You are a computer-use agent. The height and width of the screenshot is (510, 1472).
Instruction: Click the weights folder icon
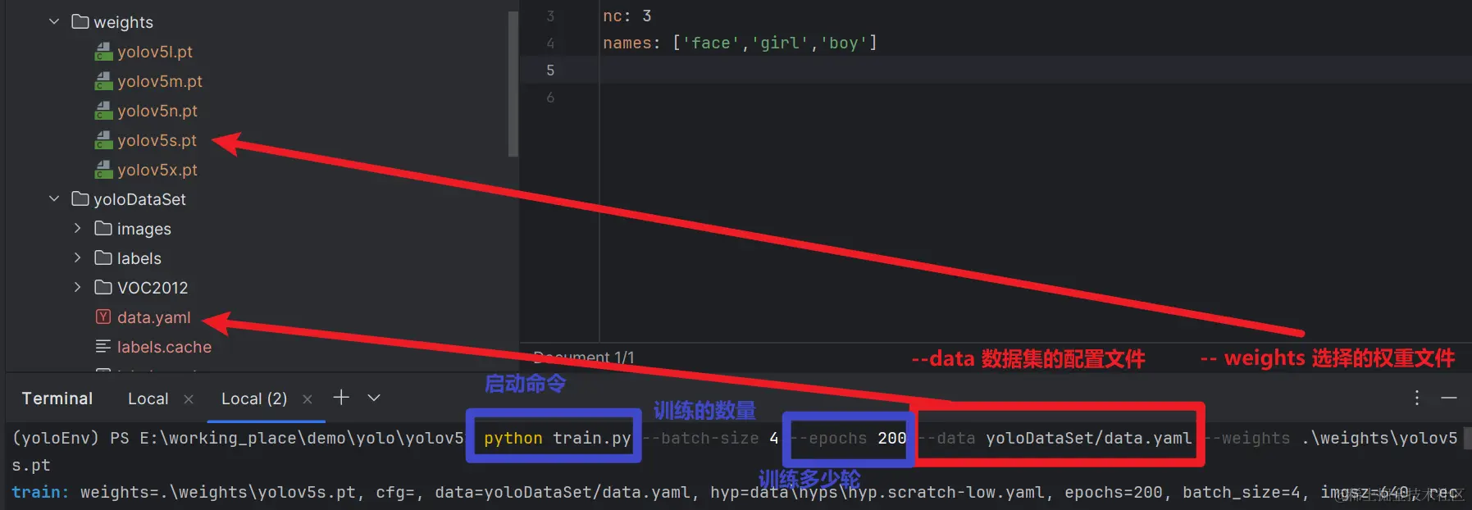pos(80,21)
